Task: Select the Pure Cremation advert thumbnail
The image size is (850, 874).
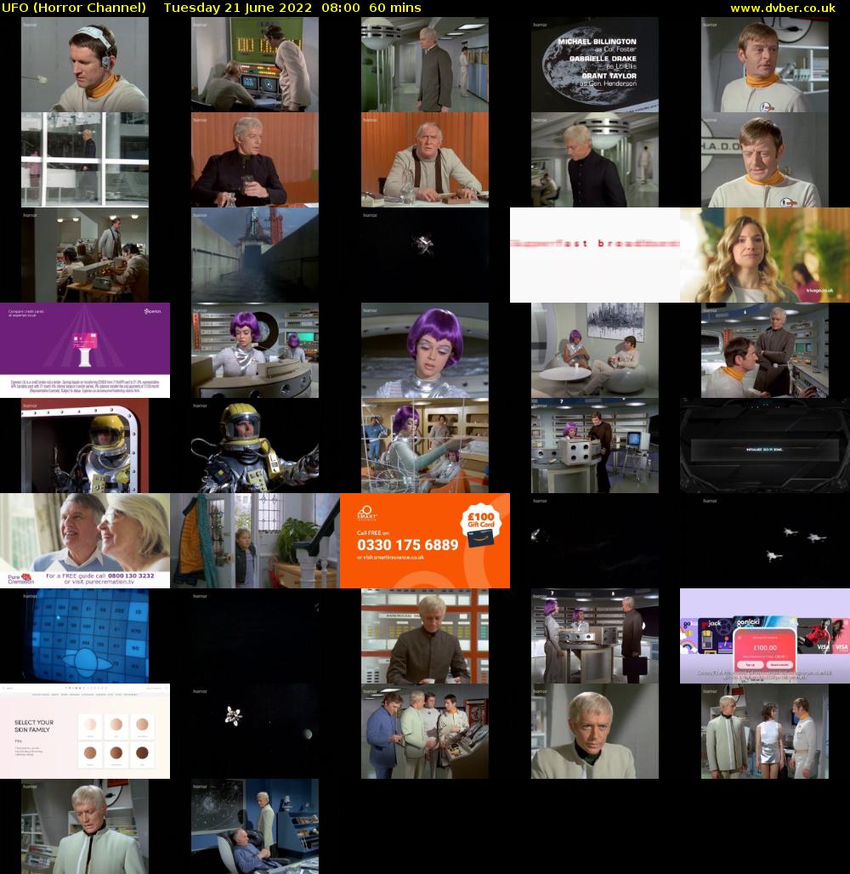Action: (85, 542)
